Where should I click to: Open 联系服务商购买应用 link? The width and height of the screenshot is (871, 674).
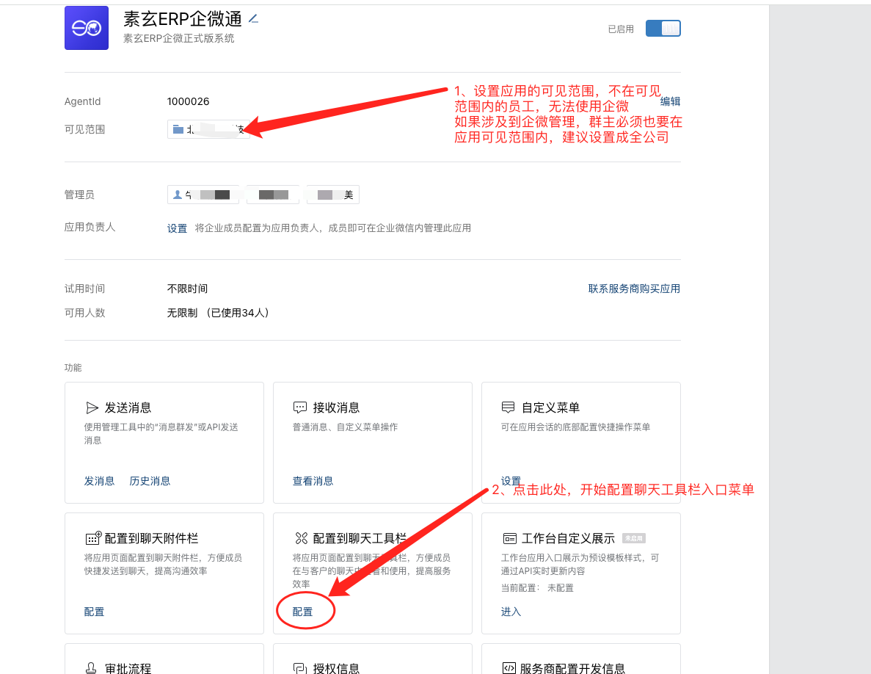[634, 289]
